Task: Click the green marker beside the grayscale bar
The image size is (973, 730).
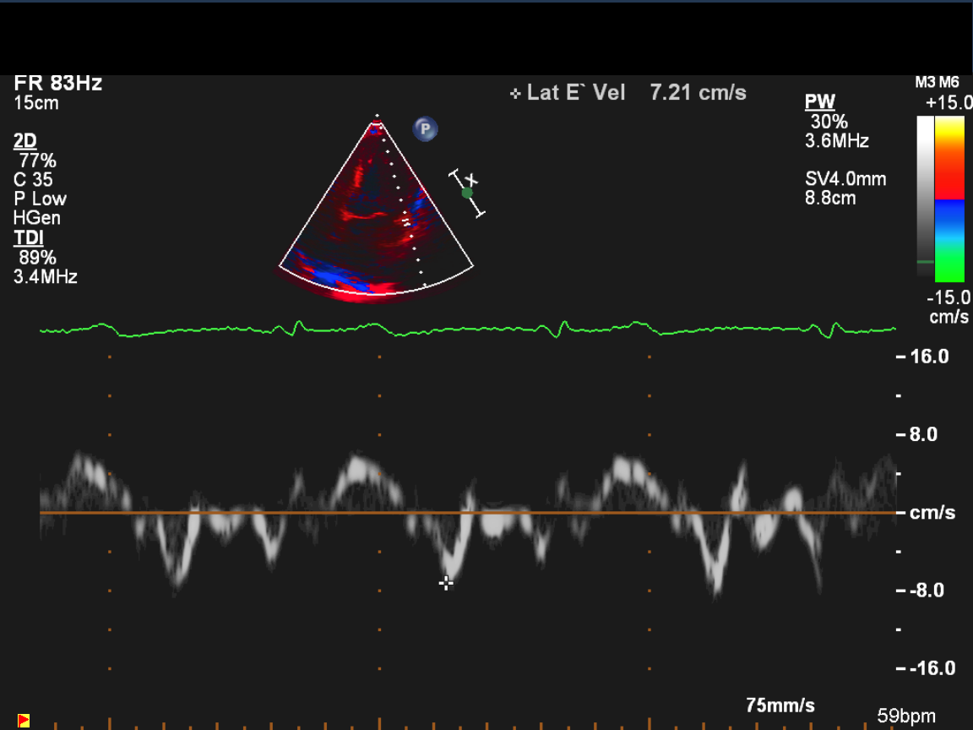Action: pos(926,262)
